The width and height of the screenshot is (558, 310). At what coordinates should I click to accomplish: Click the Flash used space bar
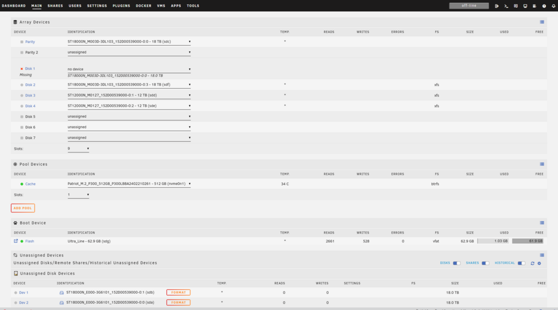click(x=493, y=241)
